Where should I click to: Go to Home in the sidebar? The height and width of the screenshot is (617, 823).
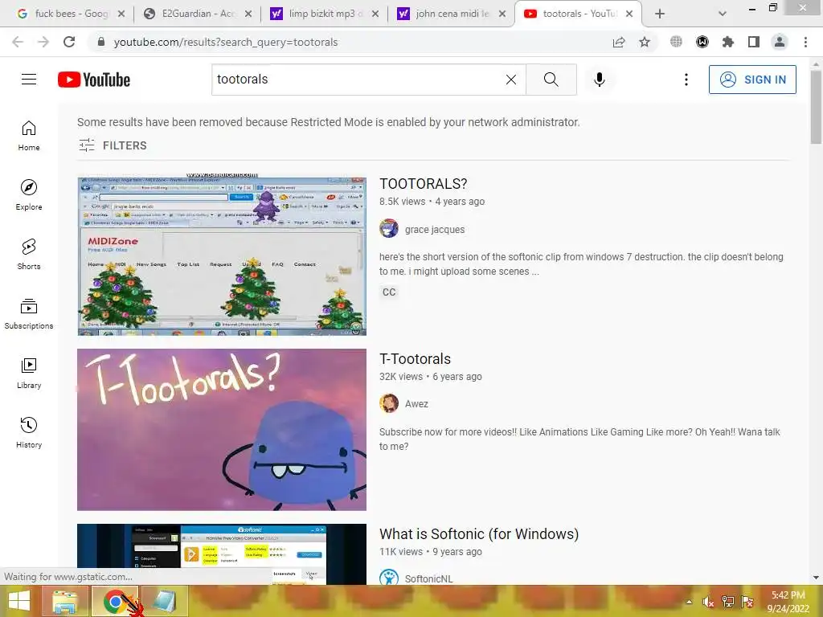pyautogui.click(x=29, y=136)
